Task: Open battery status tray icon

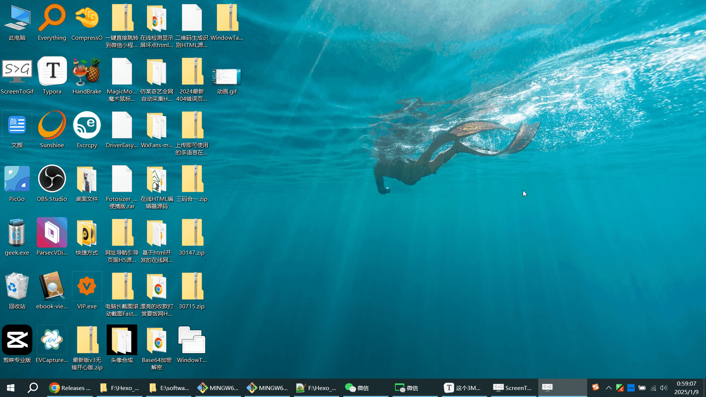Action: point(642,388)
